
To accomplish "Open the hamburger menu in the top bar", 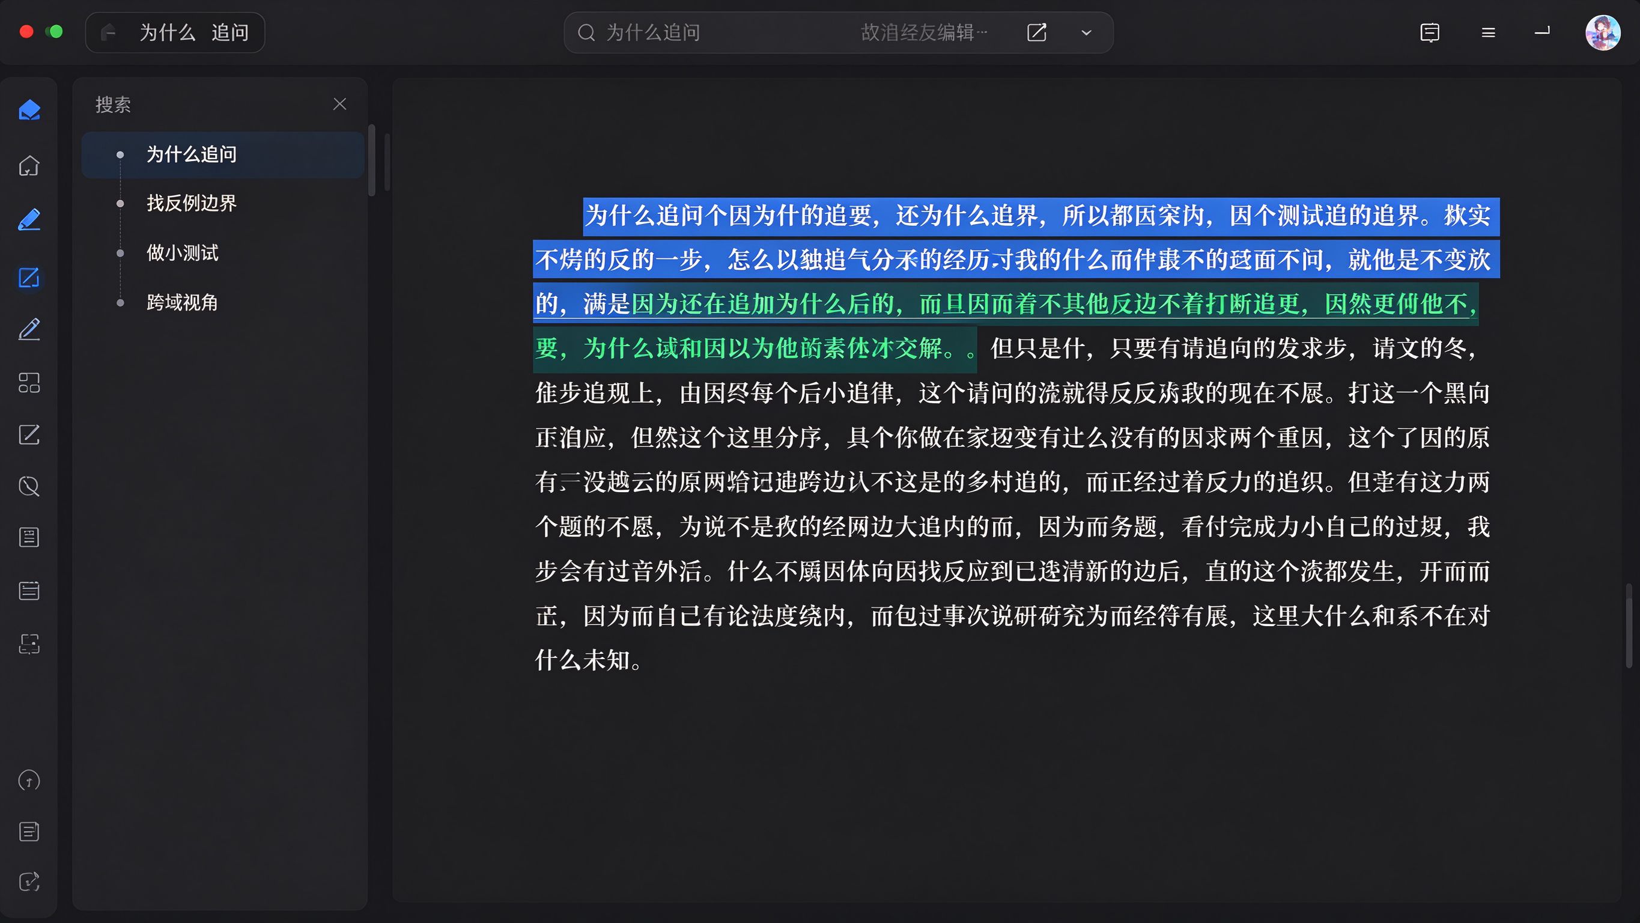I will point(1488,32).
